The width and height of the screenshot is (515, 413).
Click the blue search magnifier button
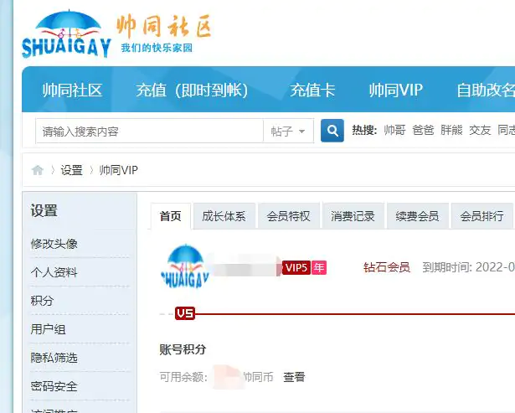coord(332,131)
